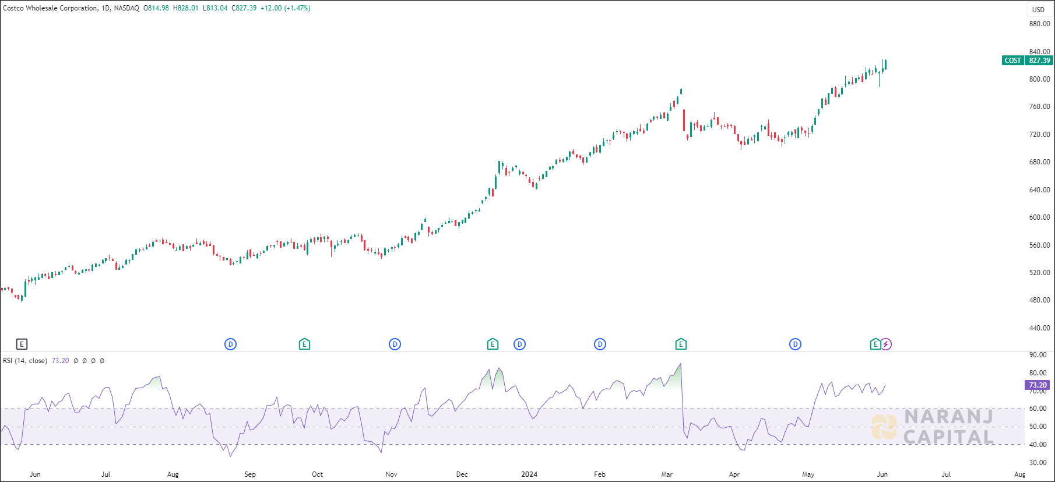Click the Jun label at the left of the time axis
This screenshot has width=1055, height=482.
coord(35,474)
